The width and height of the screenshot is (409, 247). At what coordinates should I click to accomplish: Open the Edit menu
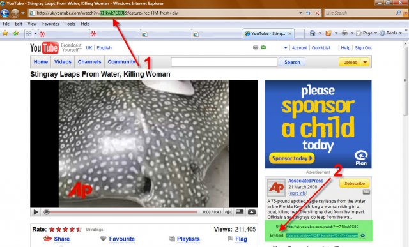19,24
